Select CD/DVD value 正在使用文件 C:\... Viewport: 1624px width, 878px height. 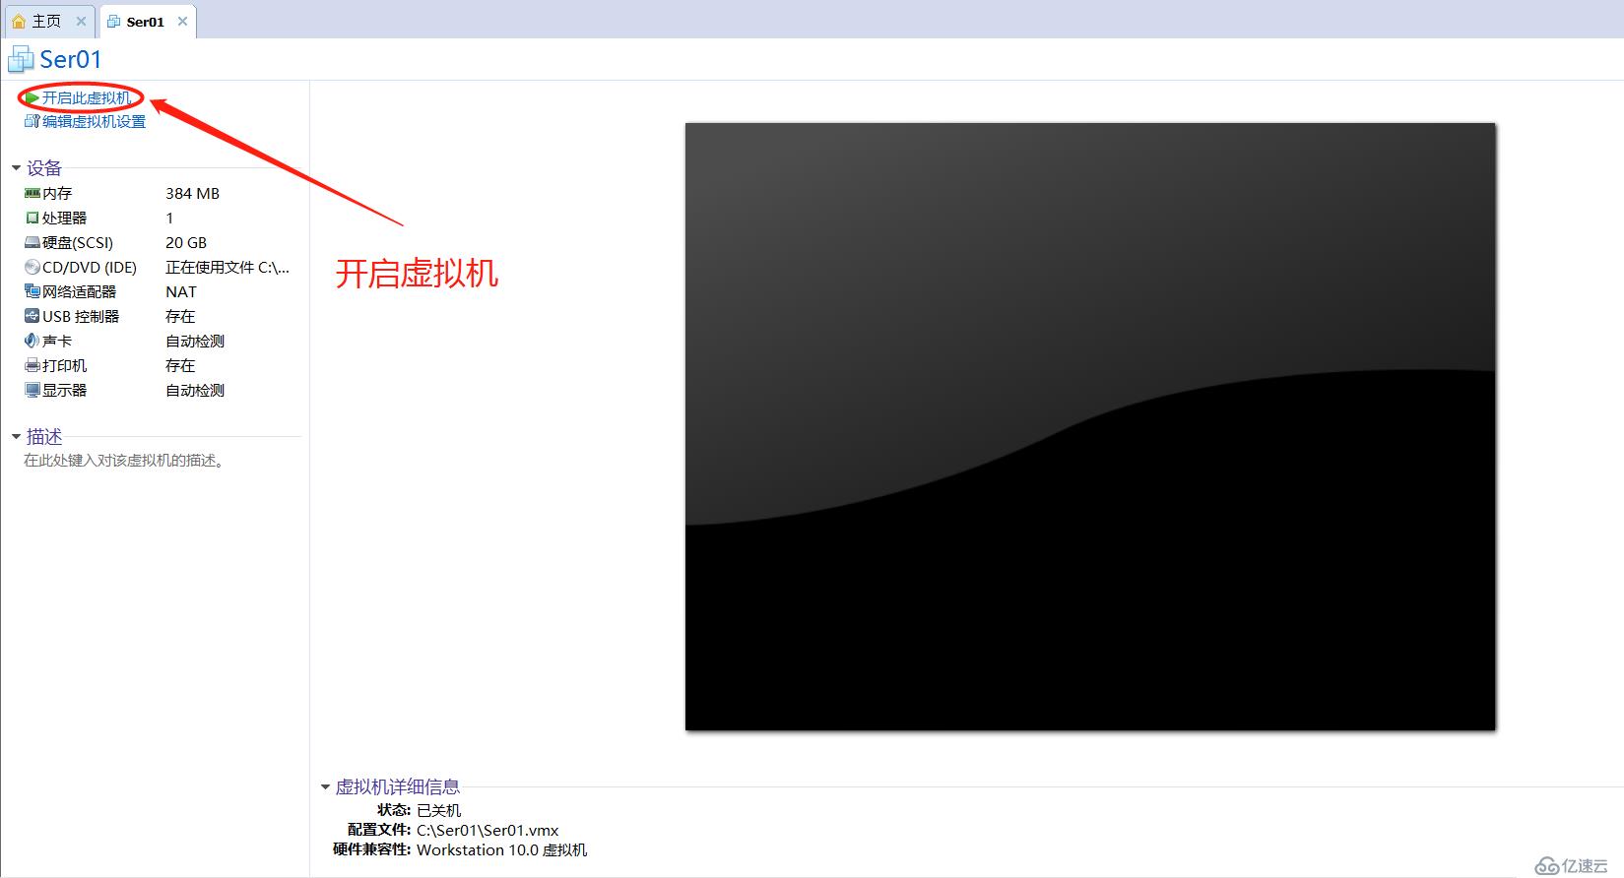point(227,268)
